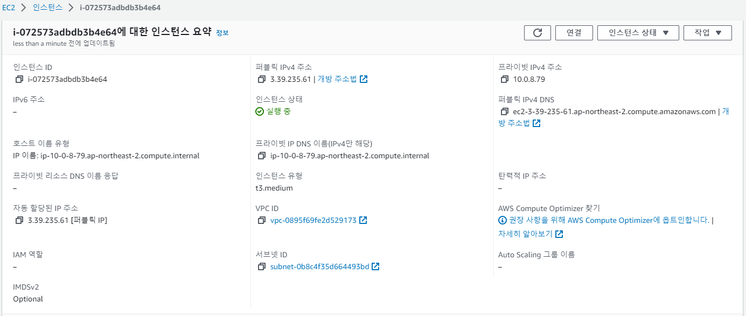Go to EC2 breadcrumb
746x316 pixels.
[x=8, y=8]
